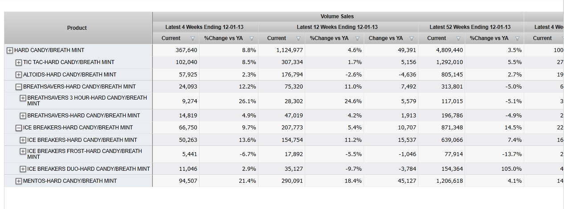564x209 pixels.
Task: Collapse the ICE BREAKERS-HARD CANDY/BREATH MINT parent group
Action: [x=19, y=128]
